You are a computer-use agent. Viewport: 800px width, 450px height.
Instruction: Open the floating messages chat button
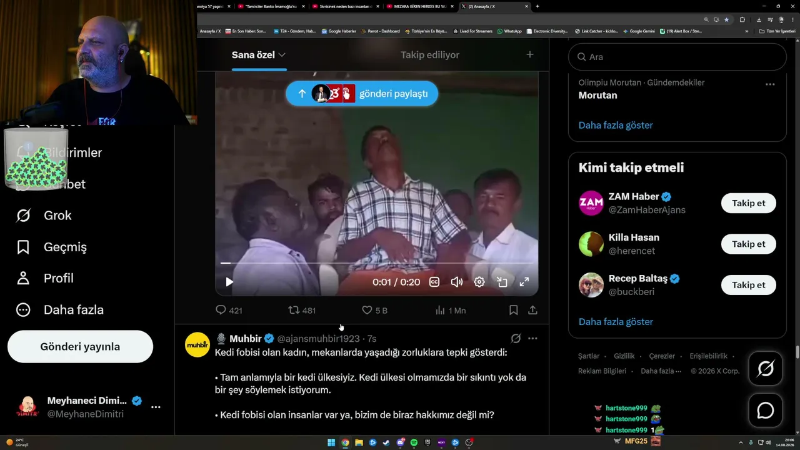click(766, 410)
